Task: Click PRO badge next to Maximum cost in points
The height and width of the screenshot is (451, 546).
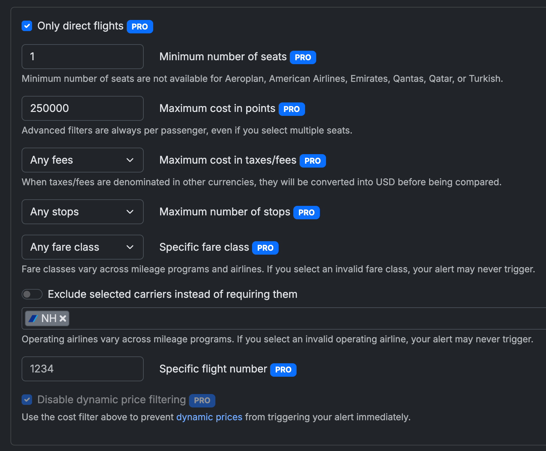Action: [291, 109]
